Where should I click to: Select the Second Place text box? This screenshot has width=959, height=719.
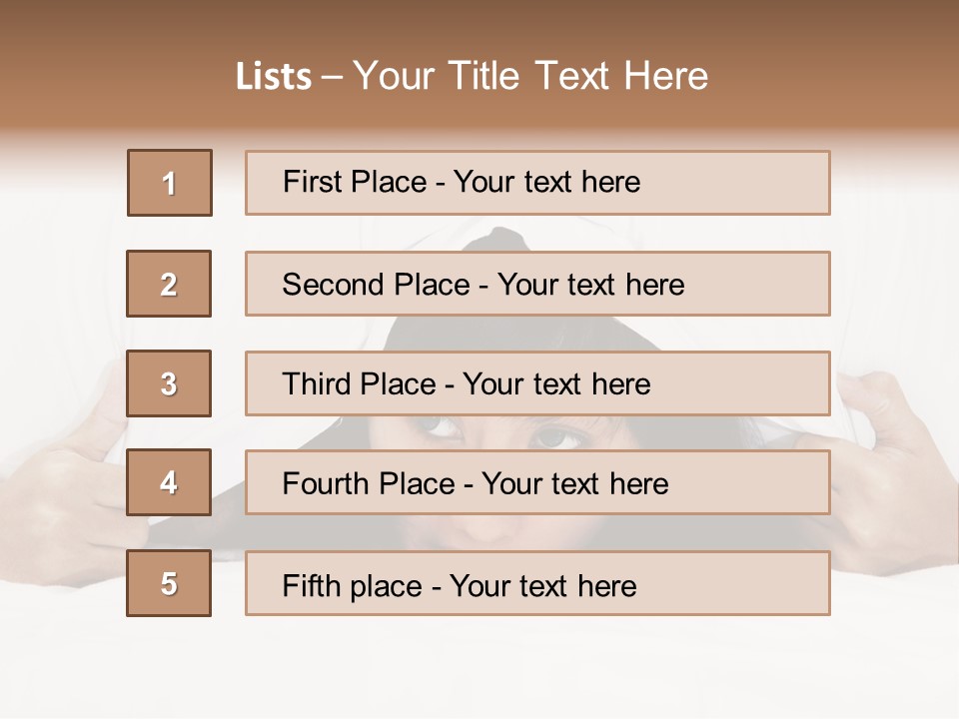tap(537, 284)
